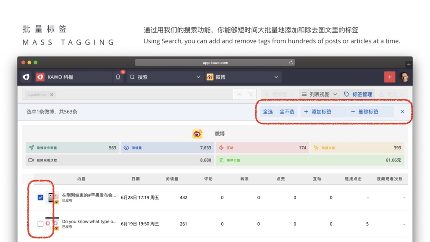Expand the KAWO 科握 account selector
The image size is (430, 242).
tap(73, 77)
